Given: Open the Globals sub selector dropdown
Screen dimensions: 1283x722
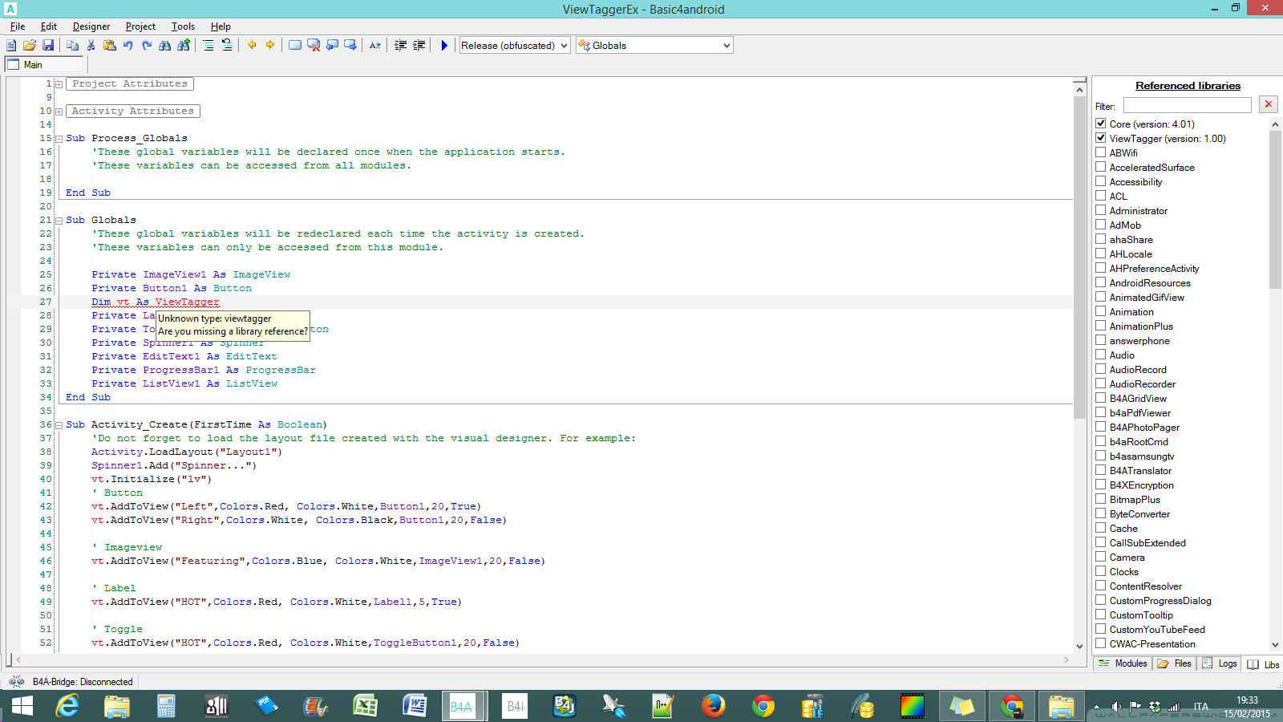Looking at the screenshot, I should [x=654, y=46].
